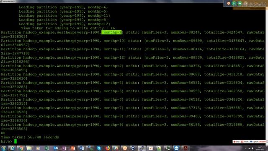
Task: Open Word from the taskbar
Action: tap(82, 148)
